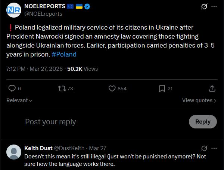Click Grok icon on Keith Dust's reply
This screenshot has height=170, width=224.
(204, 148)
